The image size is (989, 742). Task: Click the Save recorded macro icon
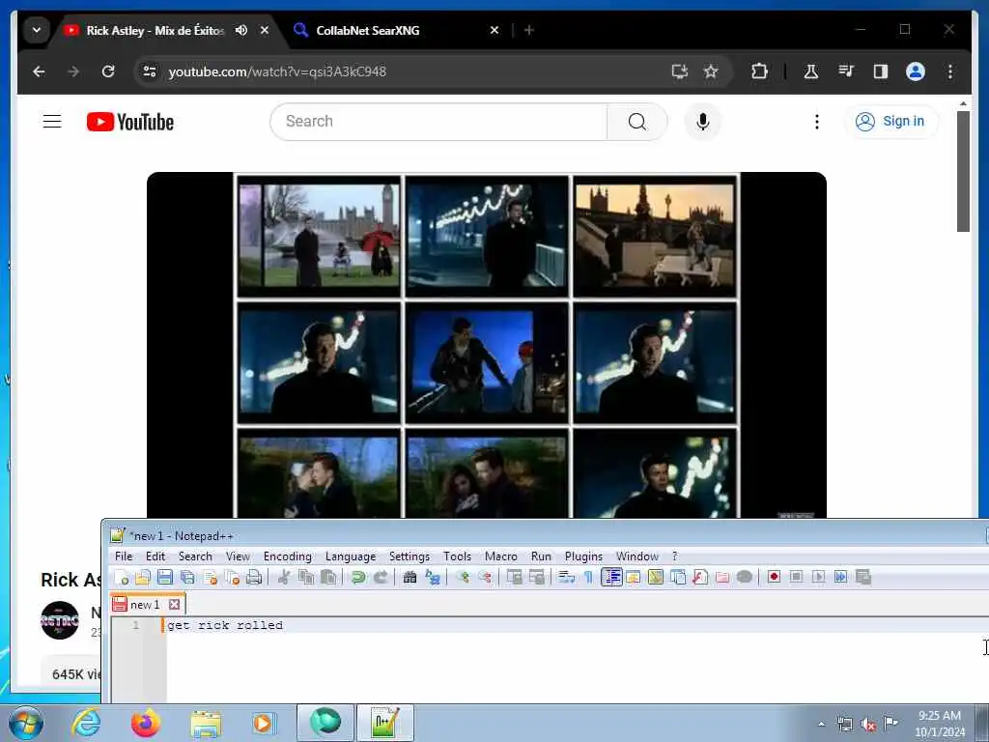(862, 577)
